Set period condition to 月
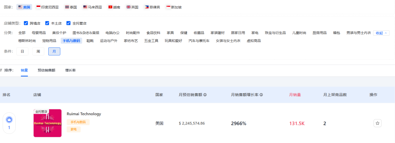 tap(54, 51)
